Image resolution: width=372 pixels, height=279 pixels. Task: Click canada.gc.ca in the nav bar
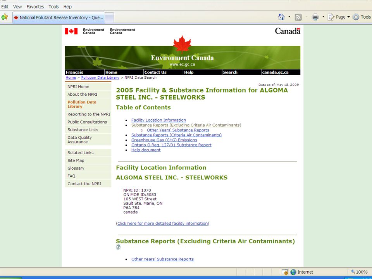pyautogui.click(x=275, y=72)
